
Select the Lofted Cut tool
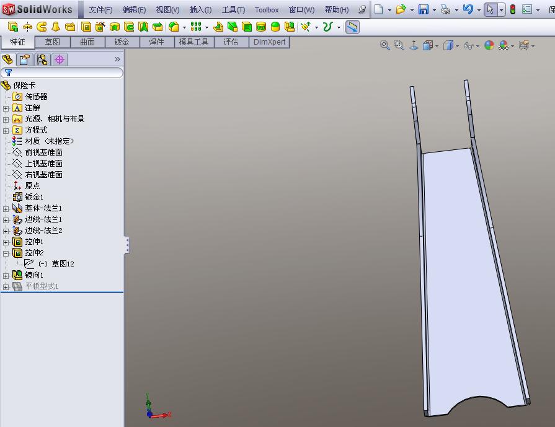(x=143, y=27)
